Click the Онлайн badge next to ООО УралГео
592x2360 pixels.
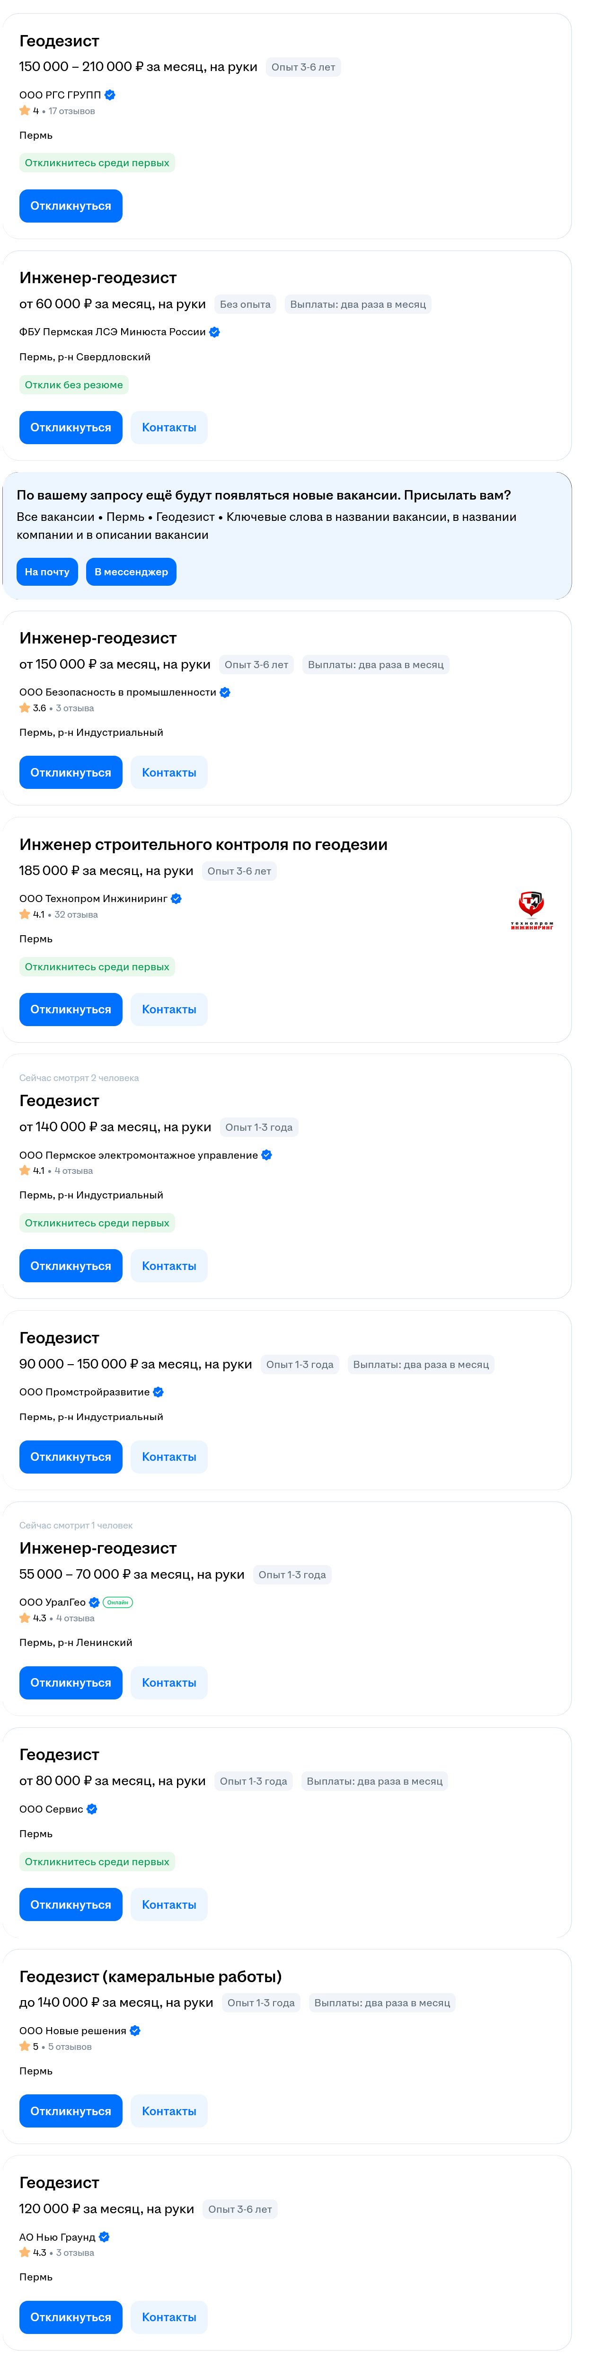point(118,1602)
